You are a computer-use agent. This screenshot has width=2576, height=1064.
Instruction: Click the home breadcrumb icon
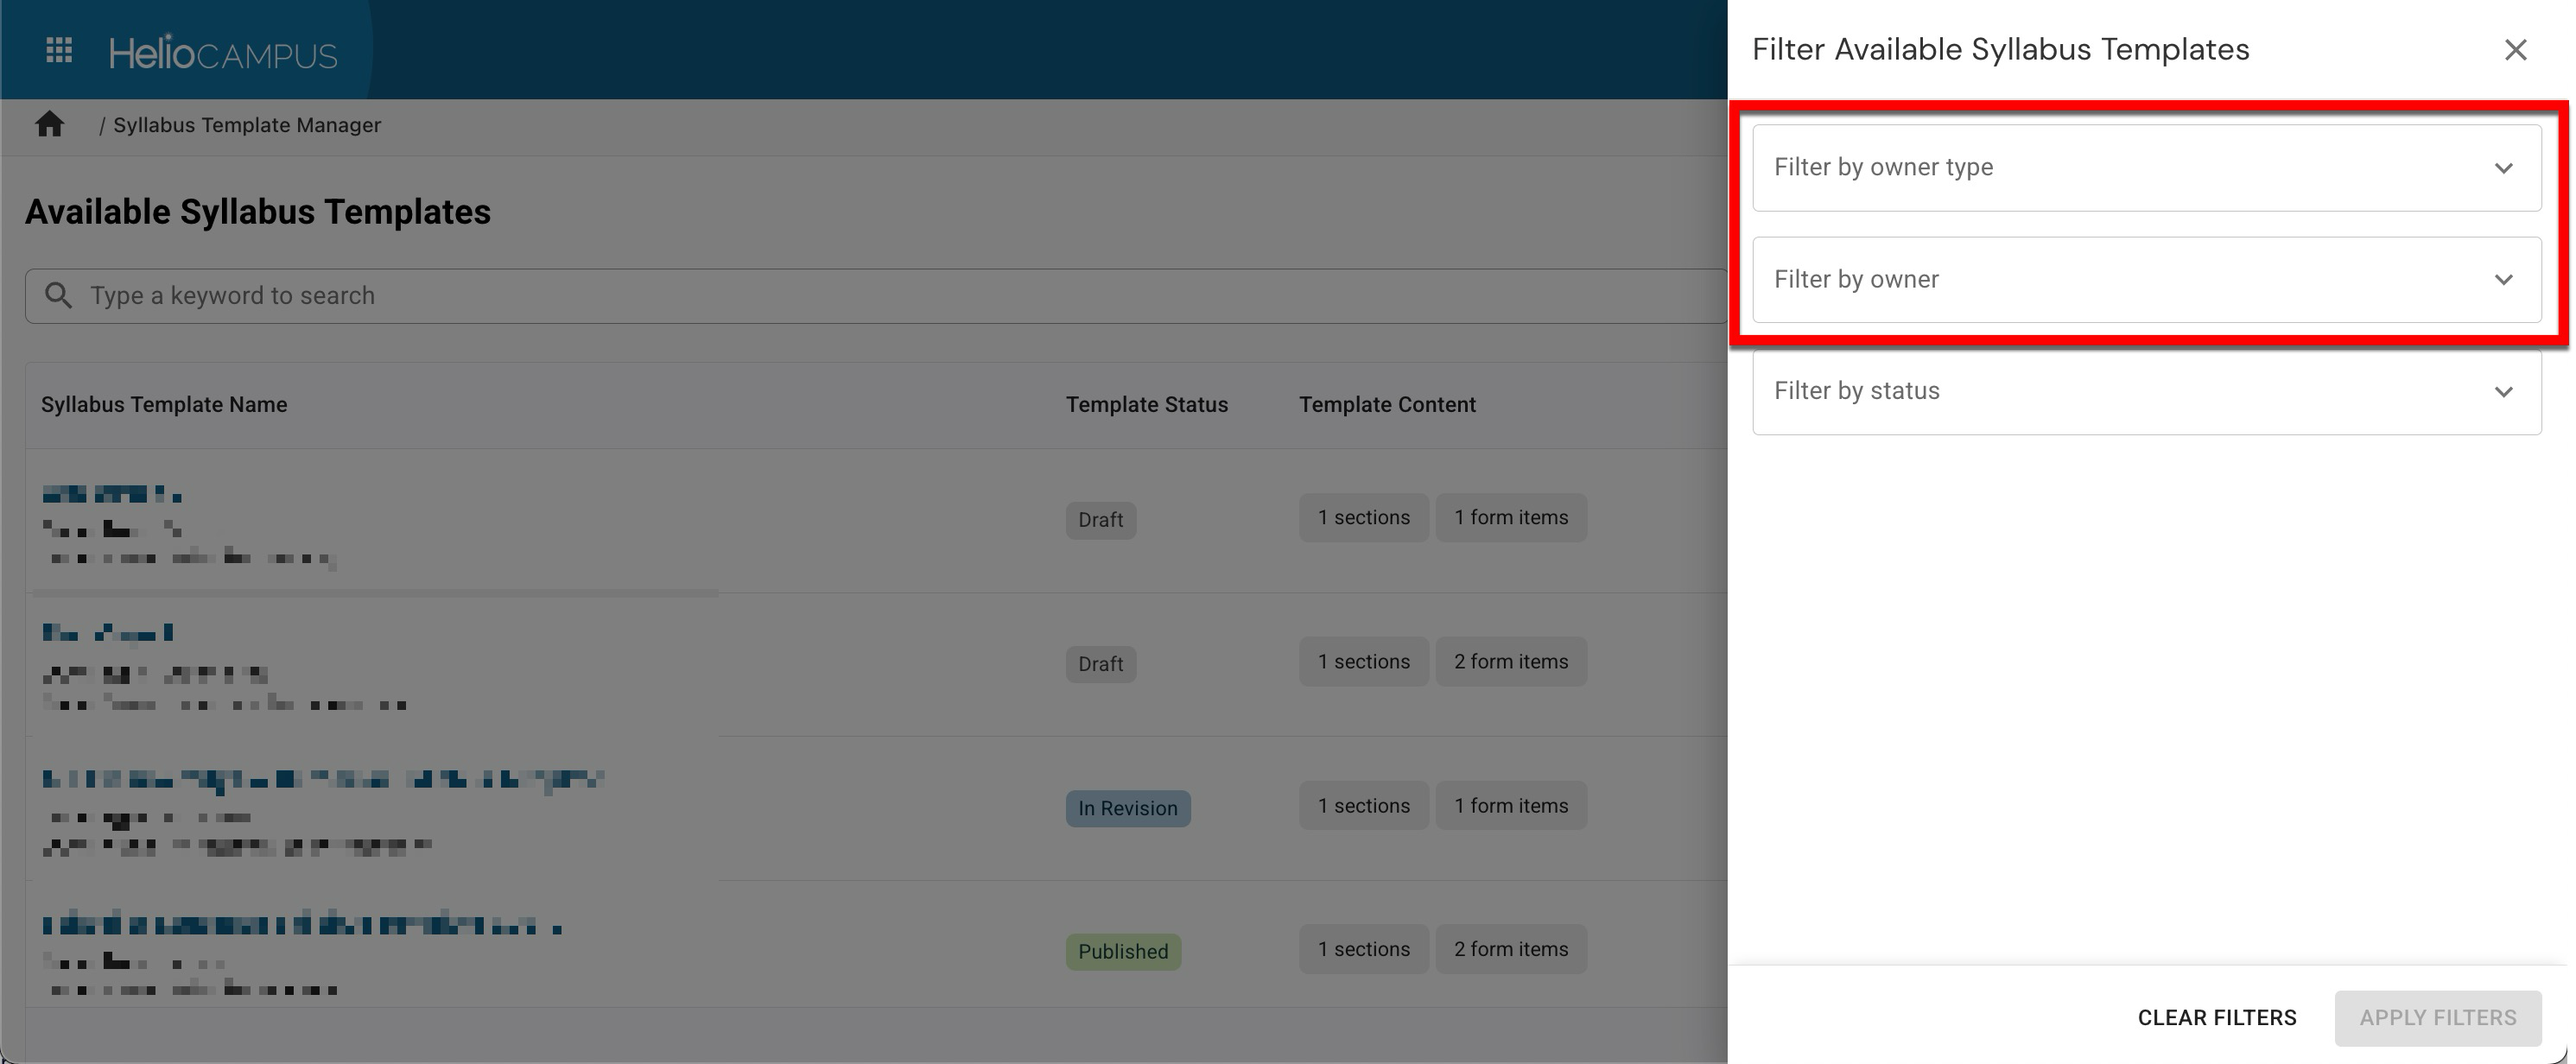[49, 125]
